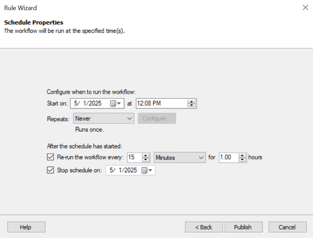This screenshot has height=238, width=313.
Task: Decrease the re-run interval value
Action: click(146, 159)
